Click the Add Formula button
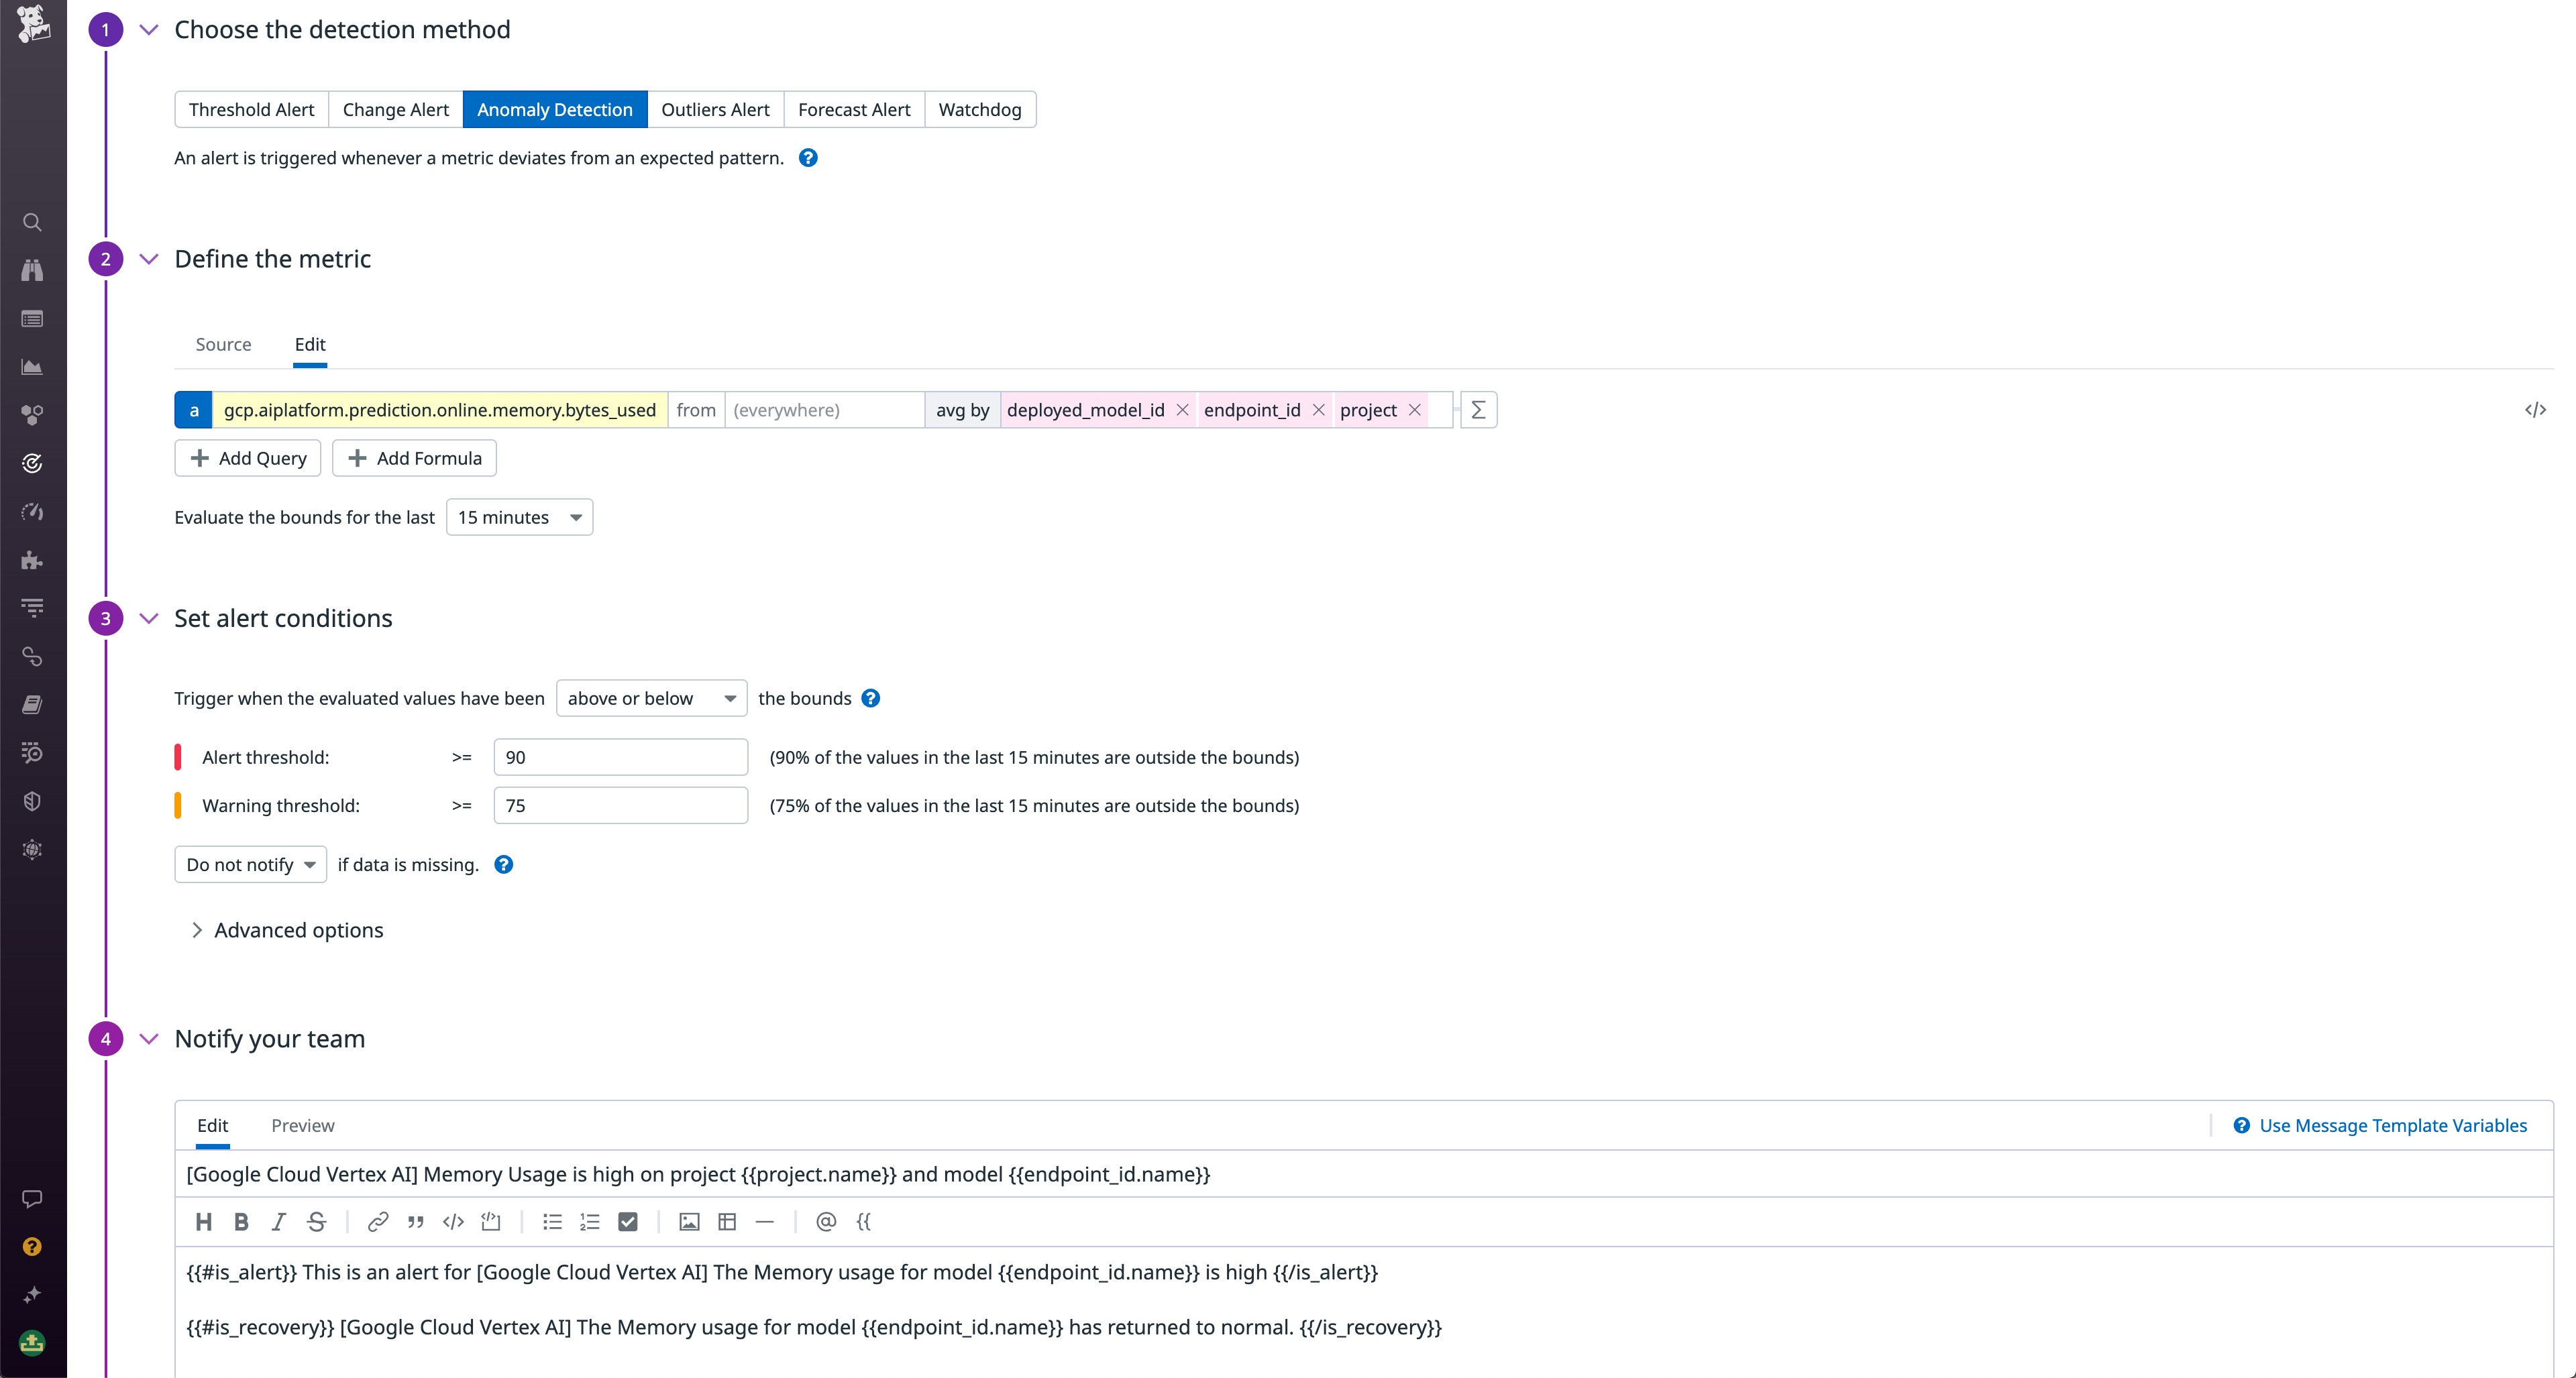 pos(413,458)
